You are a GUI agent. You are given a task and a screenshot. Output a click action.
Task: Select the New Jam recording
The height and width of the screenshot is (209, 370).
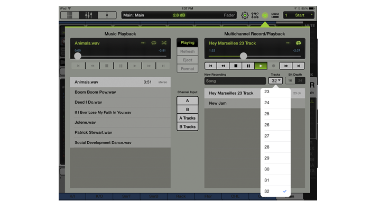[233, 103]
